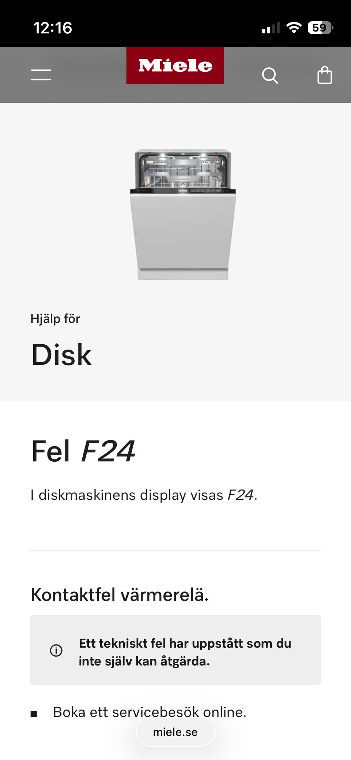The image size is (351, 760).
Task: Tap the "Ett tekniskt fel har uppstått" notice
Action: coord(185,652)
